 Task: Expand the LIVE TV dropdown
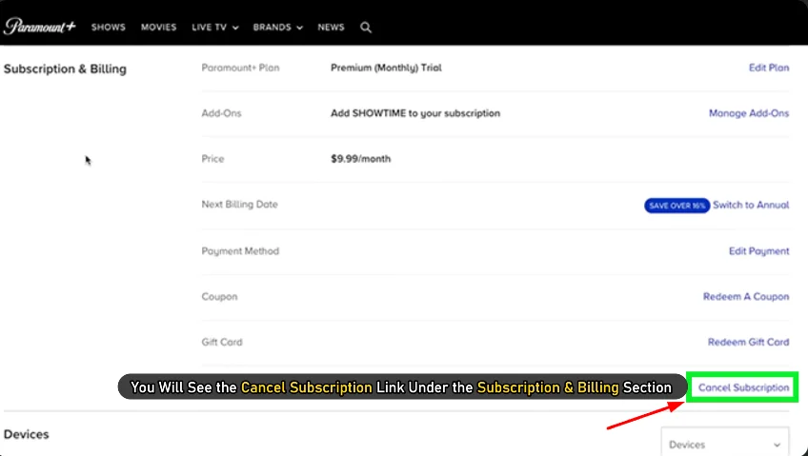click(215, 28)
